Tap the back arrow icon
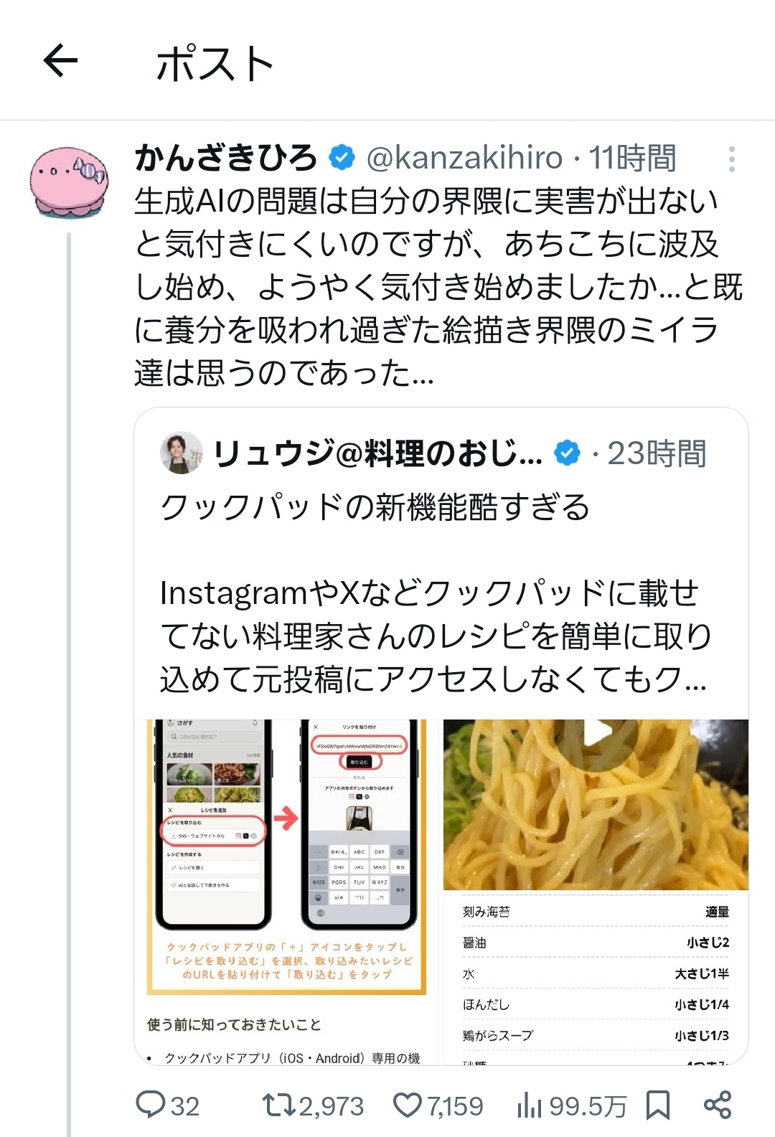 61,60
